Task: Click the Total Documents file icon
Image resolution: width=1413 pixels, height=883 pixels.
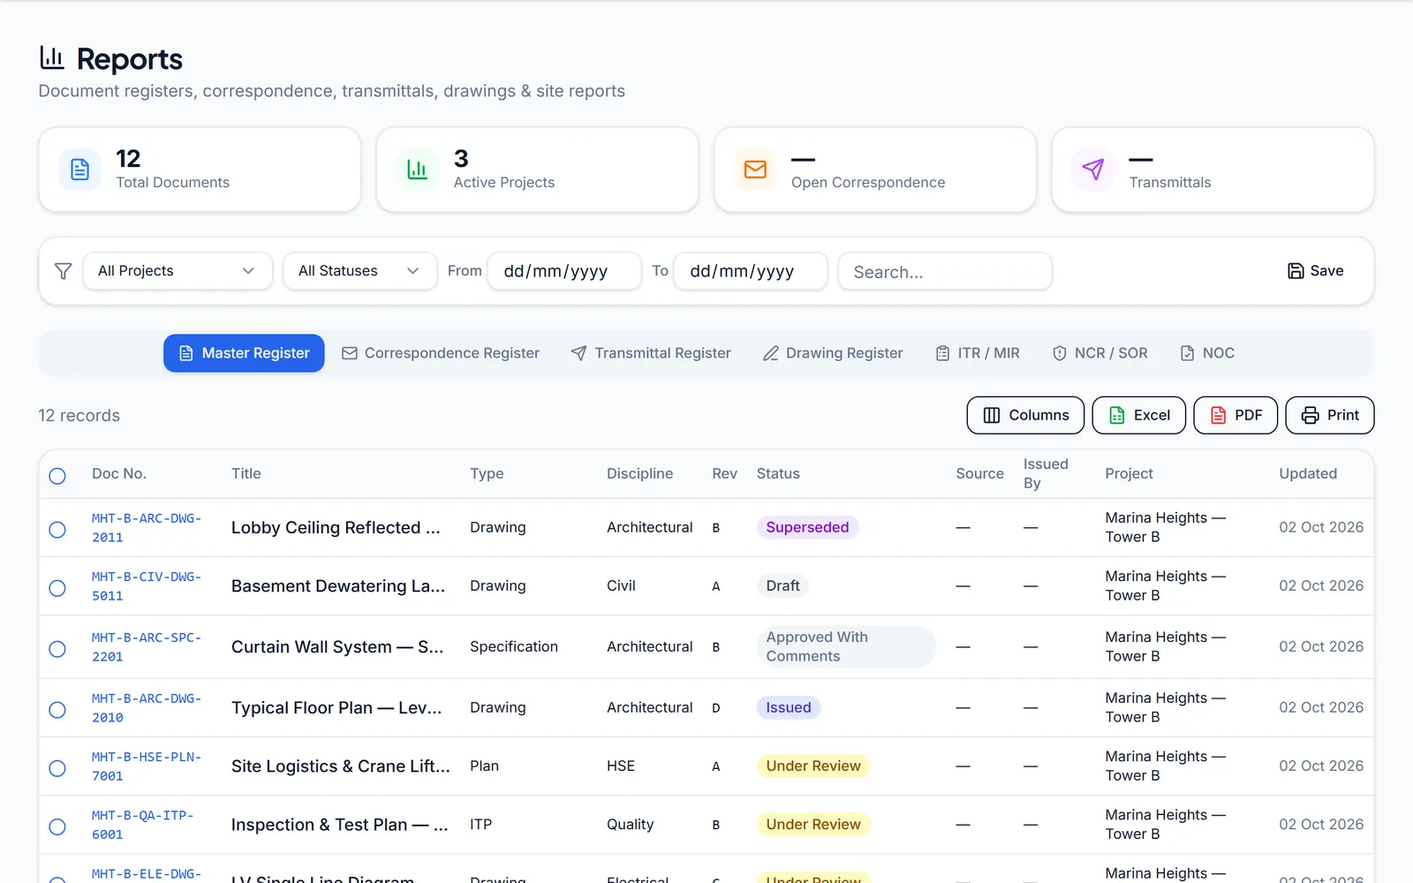Action: (79, 170)
